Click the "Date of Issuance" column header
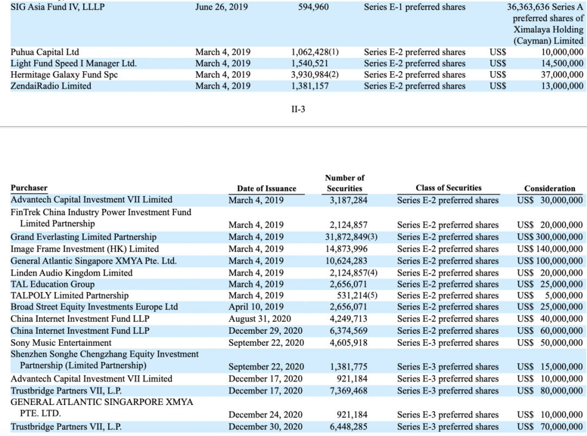This screenshot has height=436, width=587. (266, 189)
